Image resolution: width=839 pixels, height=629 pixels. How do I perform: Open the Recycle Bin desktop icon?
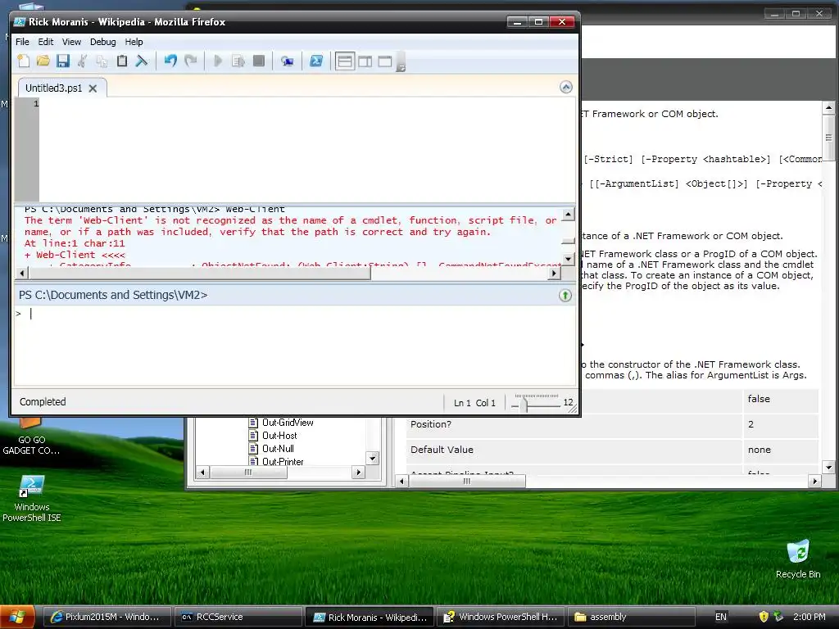click(798, 559)
